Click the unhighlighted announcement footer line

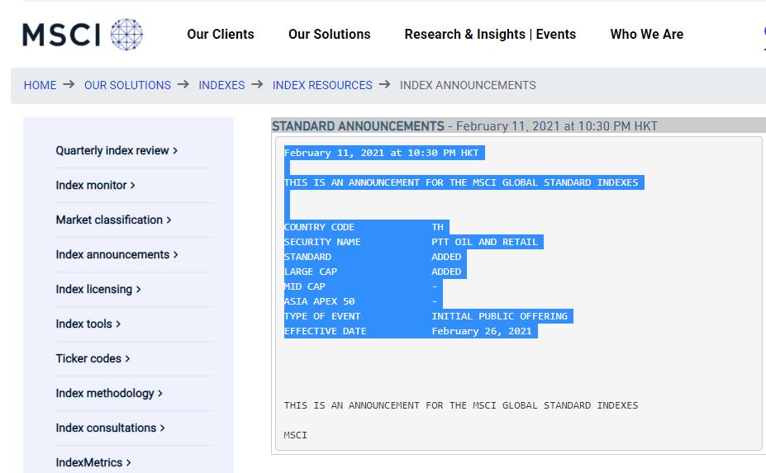pyautogui.click(x=461, y=405)
